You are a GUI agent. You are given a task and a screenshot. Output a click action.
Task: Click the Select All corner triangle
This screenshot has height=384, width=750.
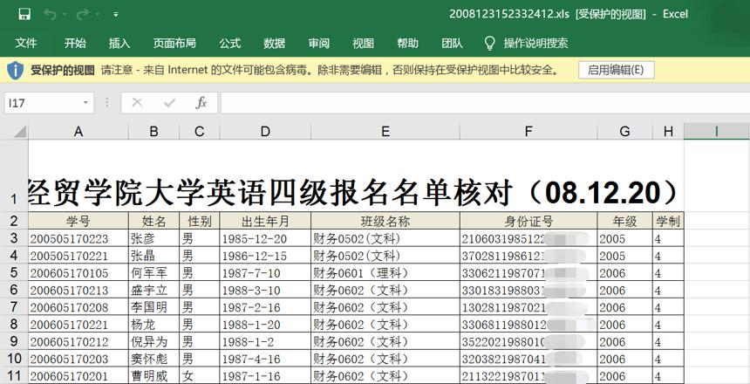tap(20, 131)
